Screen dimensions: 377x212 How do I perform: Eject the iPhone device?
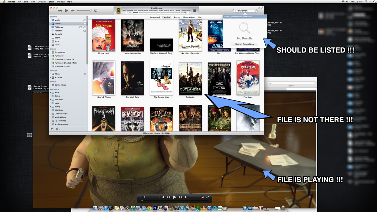85,74
